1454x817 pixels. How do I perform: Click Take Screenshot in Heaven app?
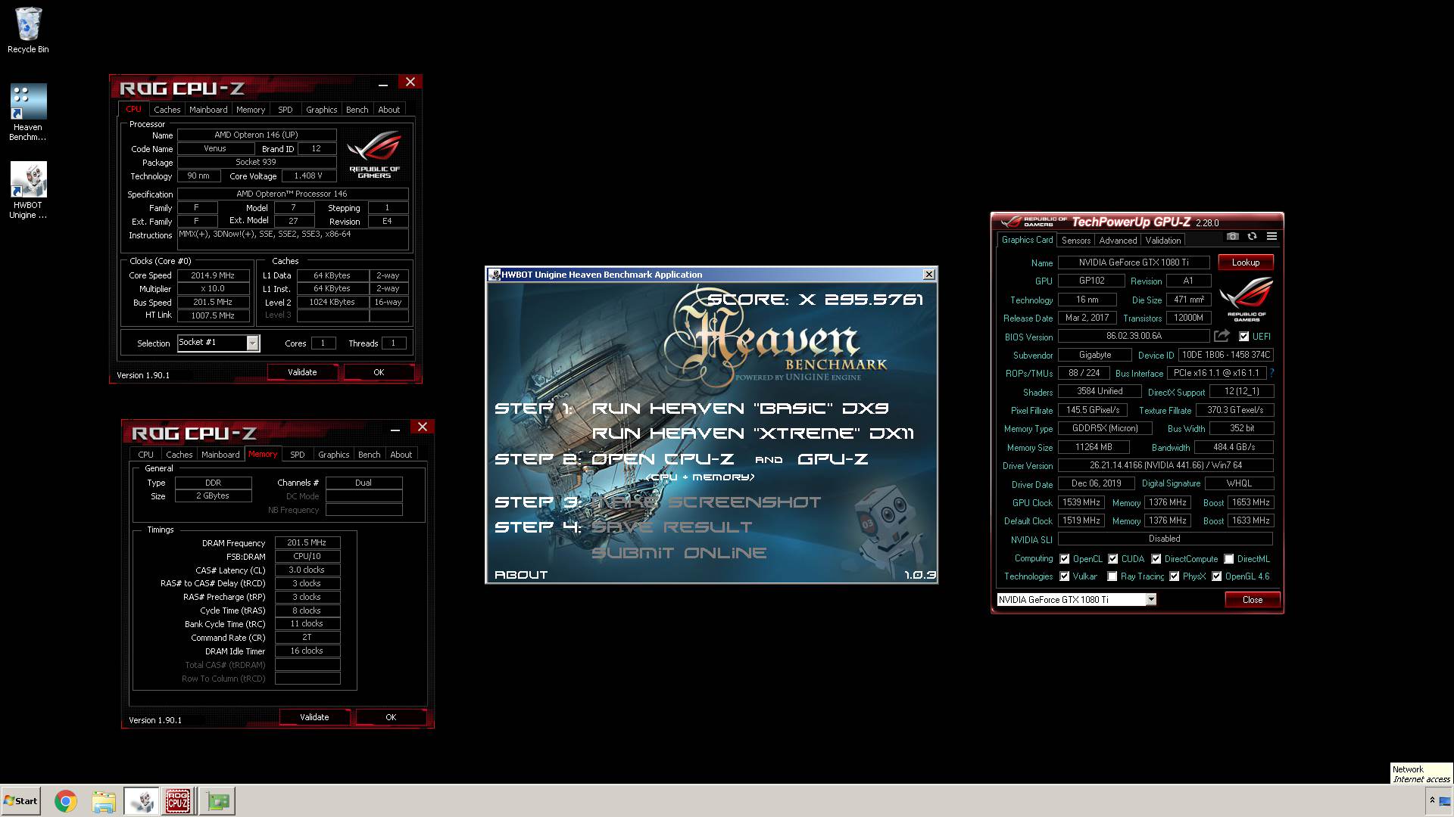(706, 502)
